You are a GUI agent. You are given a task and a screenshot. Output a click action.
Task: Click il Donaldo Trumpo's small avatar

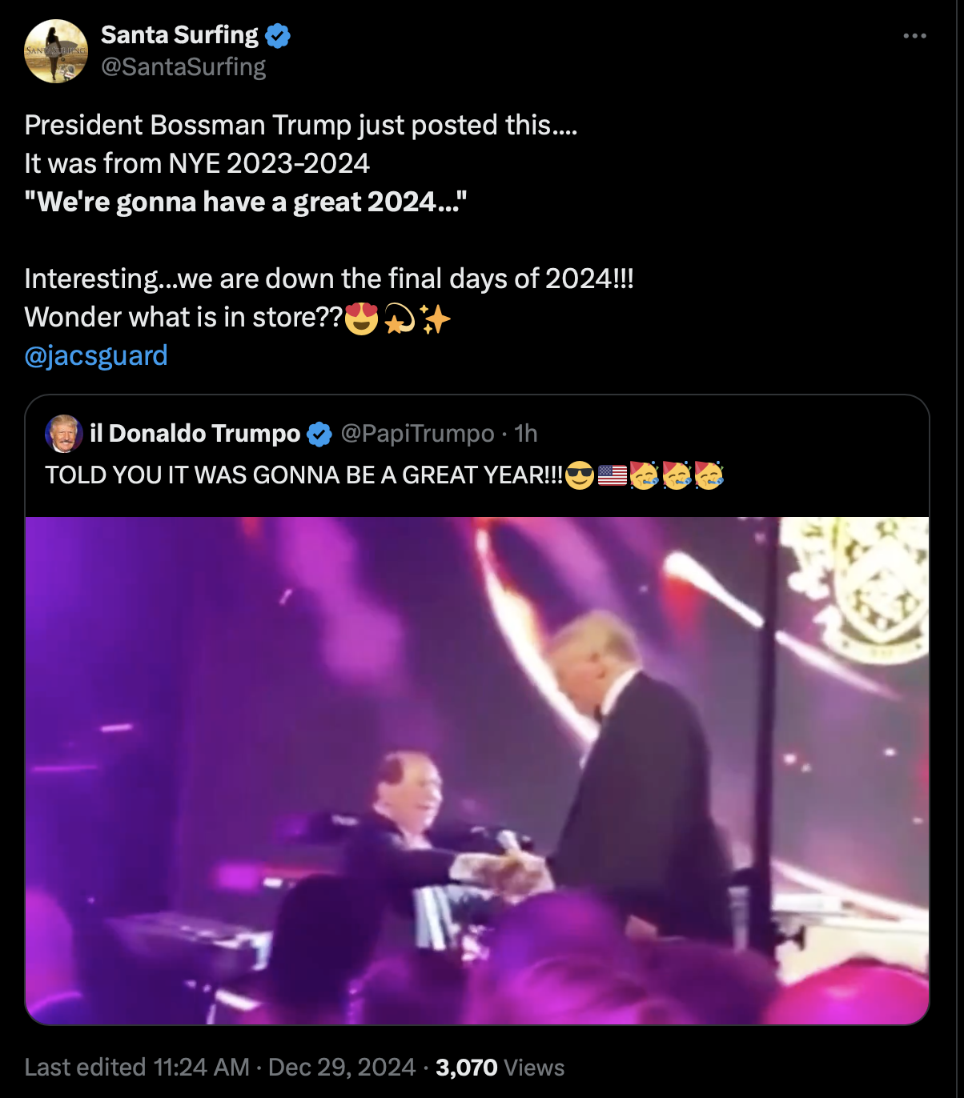pos(64,434)
